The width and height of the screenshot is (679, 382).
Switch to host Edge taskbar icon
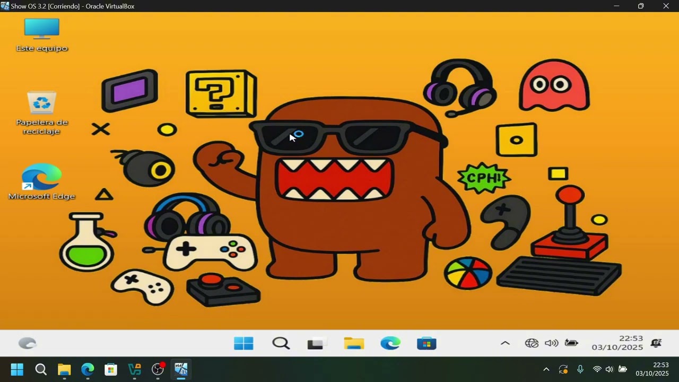pyautogui.click(x=88, y=369)
